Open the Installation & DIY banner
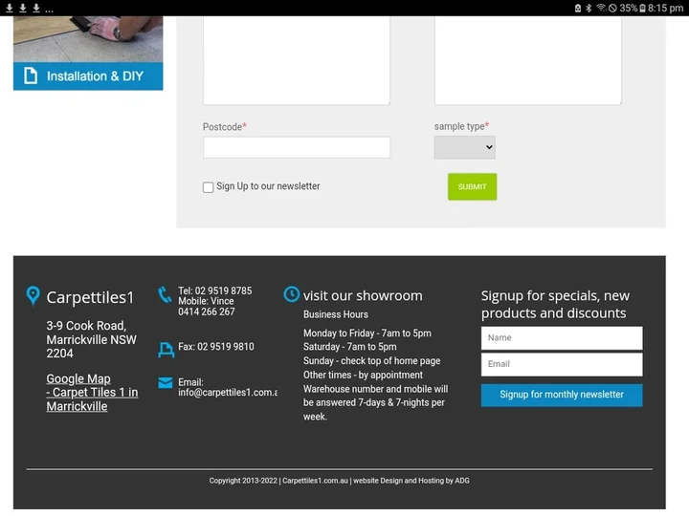 [x=88, y=75]
